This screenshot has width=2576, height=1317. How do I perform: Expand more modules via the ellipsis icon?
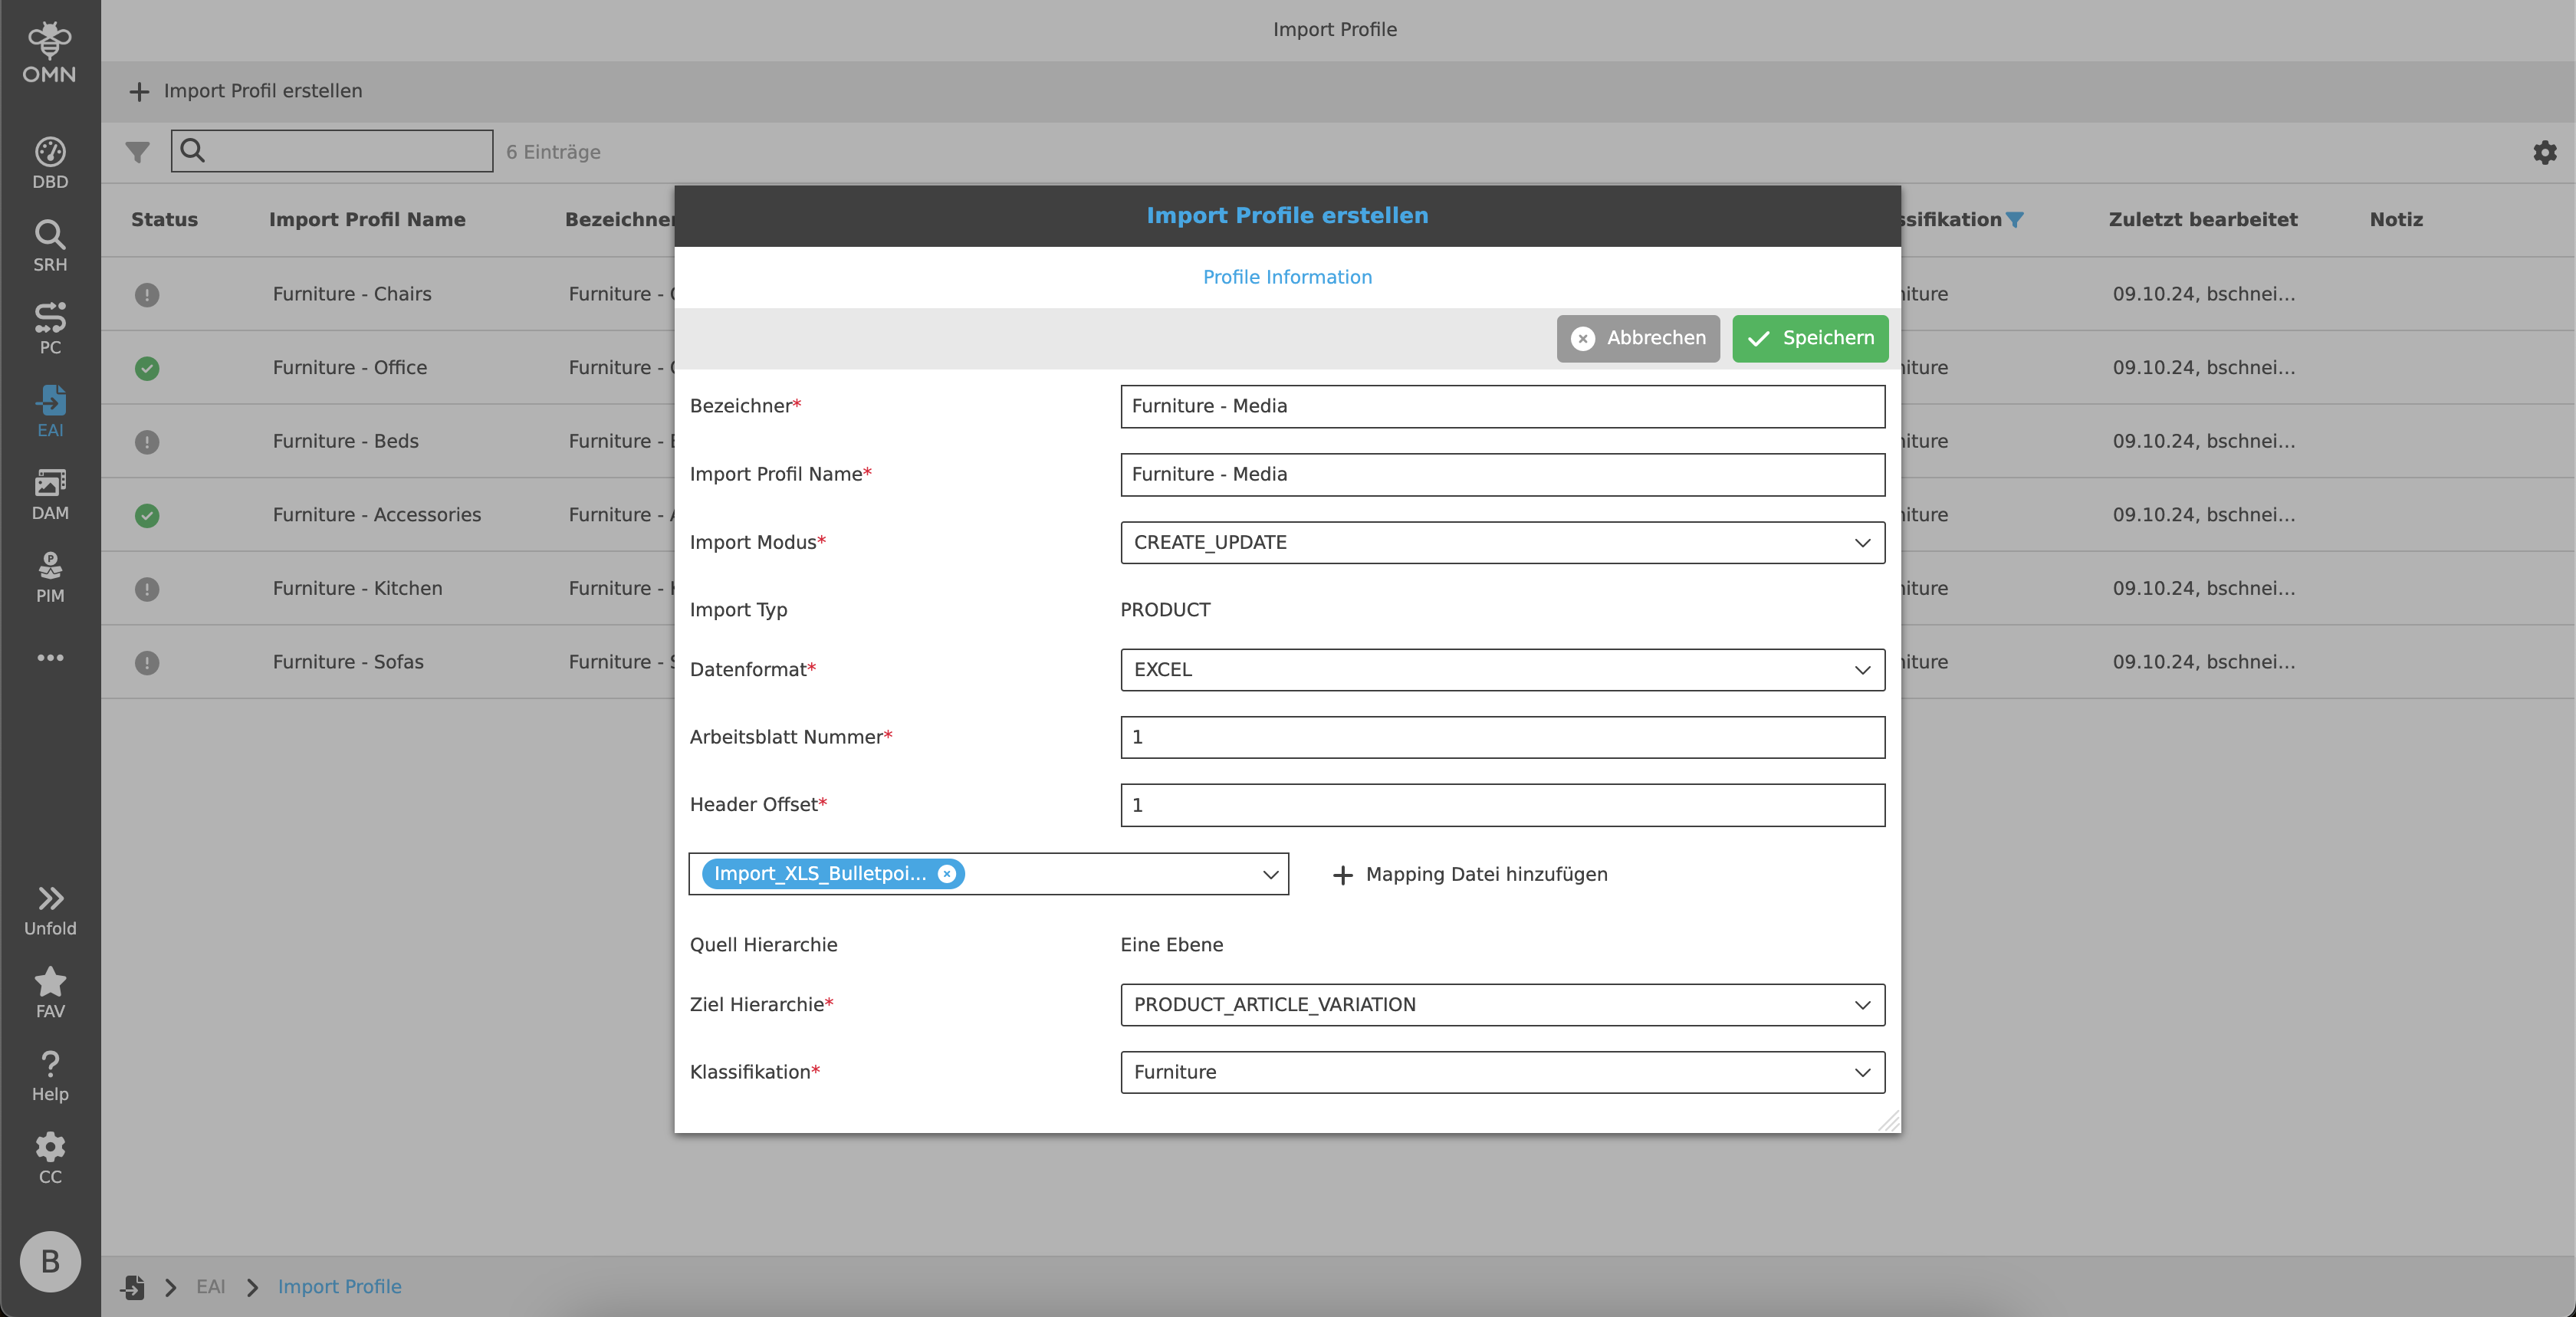(49, 657)
